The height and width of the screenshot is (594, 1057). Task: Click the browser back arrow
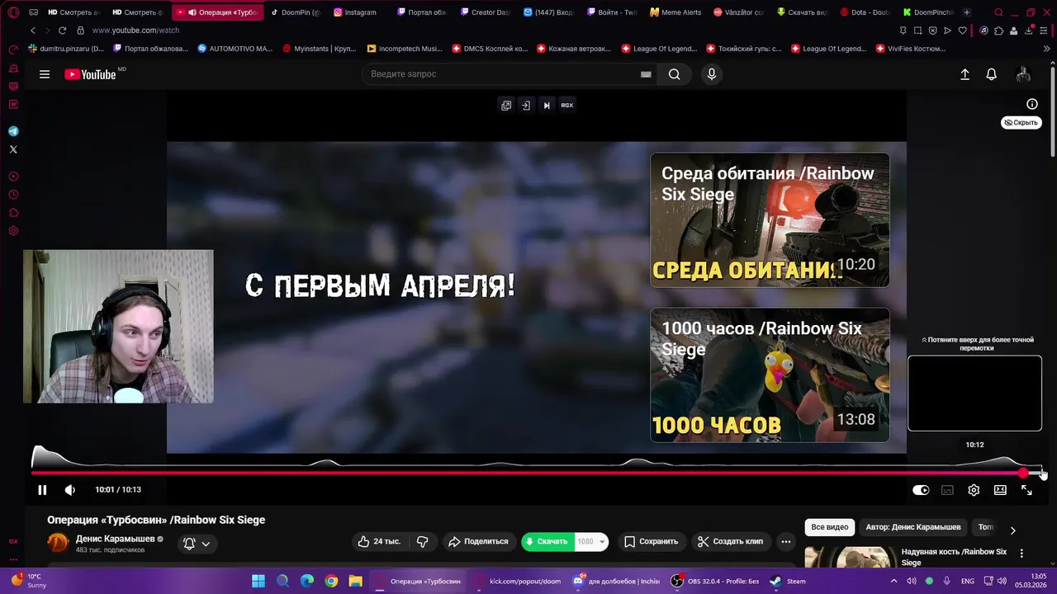coord(33,31)
